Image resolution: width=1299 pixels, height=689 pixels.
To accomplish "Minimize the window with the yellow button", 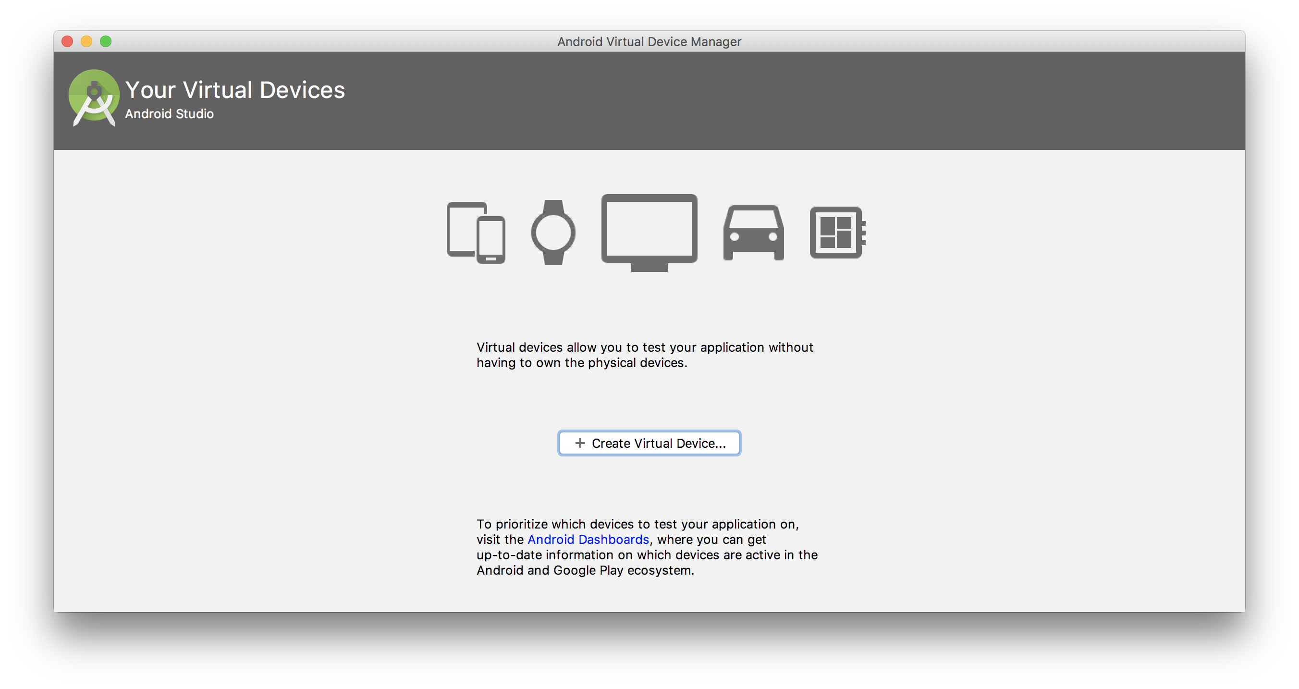I will pos(87,41).
